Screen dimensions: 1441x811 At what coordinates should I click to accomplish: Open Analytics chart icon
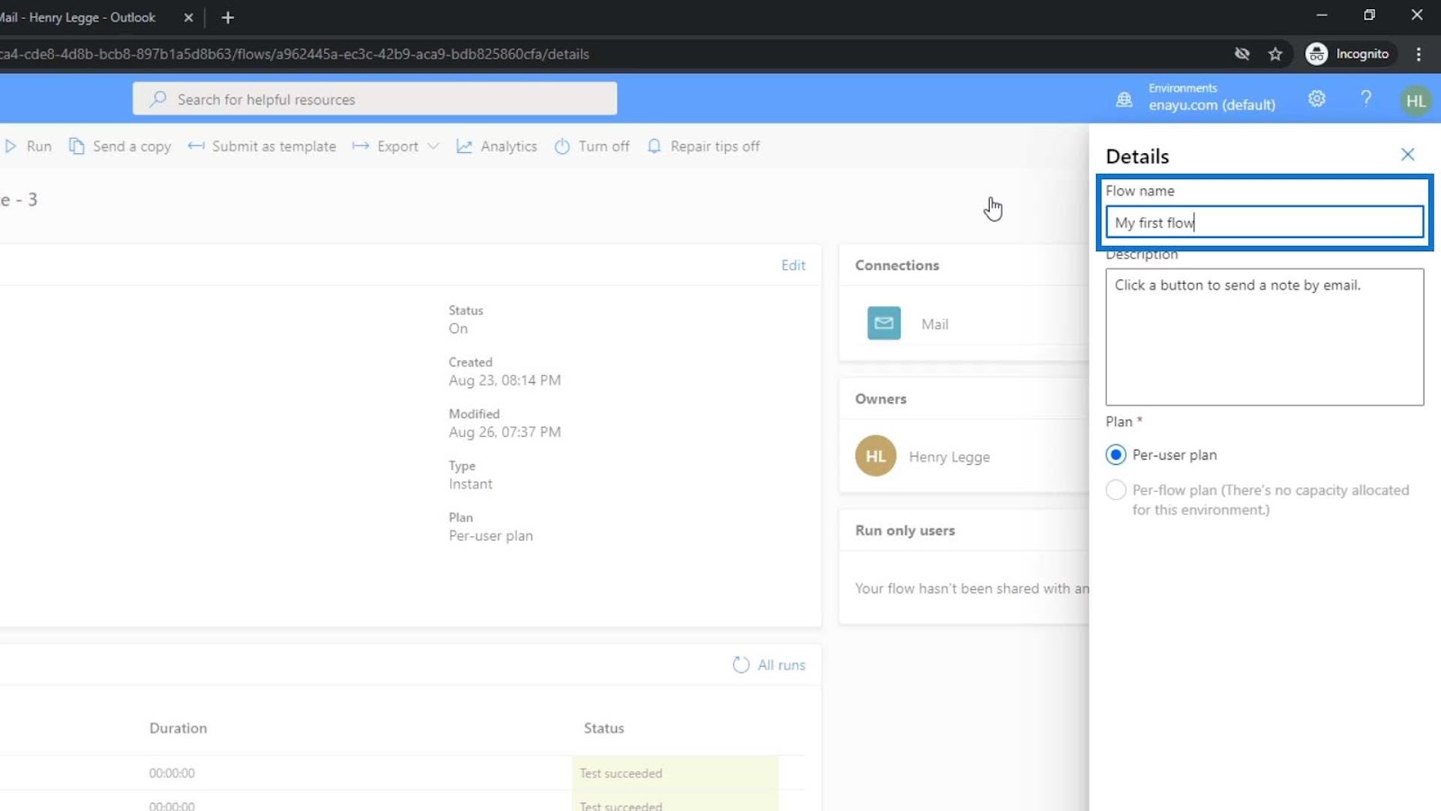coord(464,146)
